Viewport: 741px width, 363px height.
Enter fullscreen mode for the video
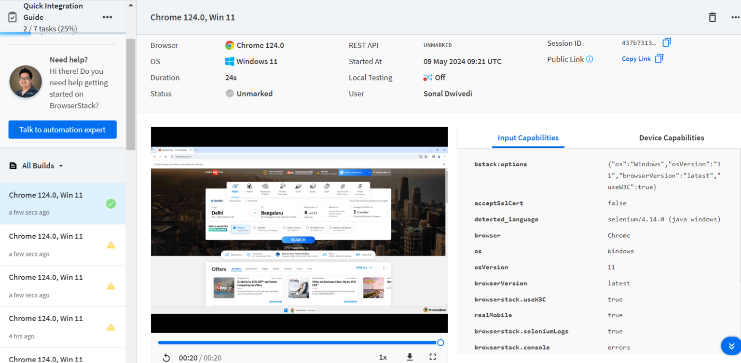pos(432,357)
